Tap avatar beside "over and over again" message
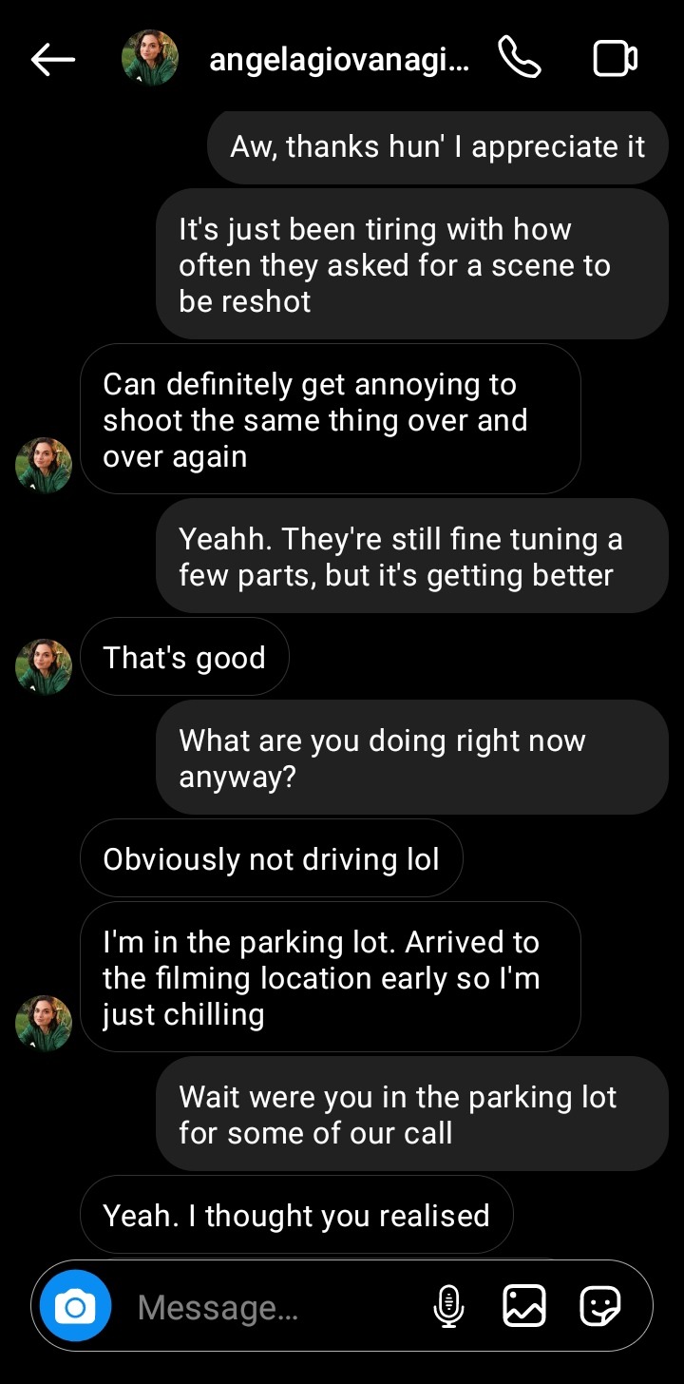This screenshot has height=1384, width=684. [44, 465]
